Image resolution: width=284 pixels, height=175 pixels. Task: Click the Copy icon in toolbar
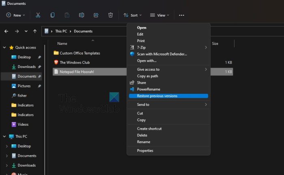(52, 15)
